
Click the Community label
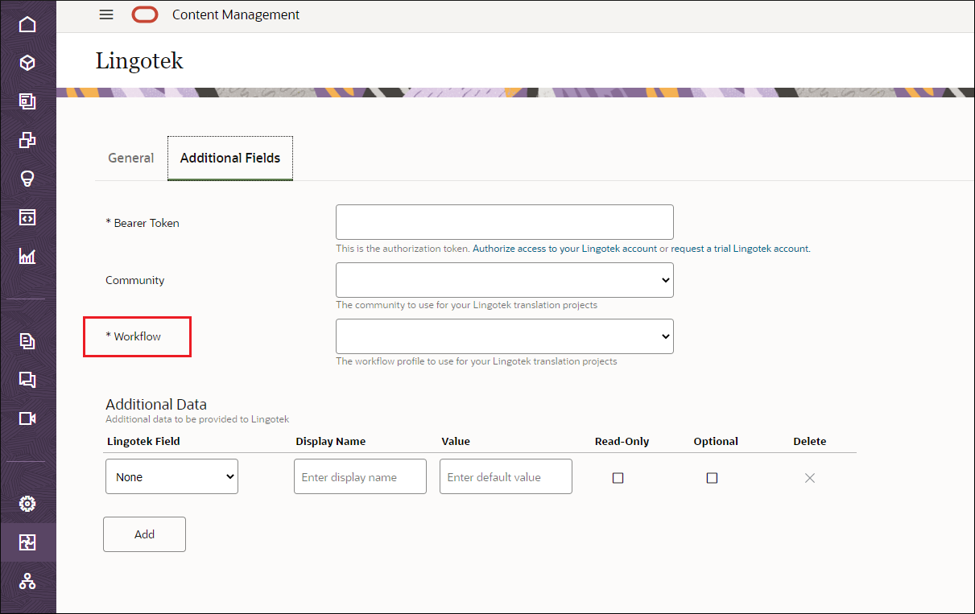pos(135,280)
